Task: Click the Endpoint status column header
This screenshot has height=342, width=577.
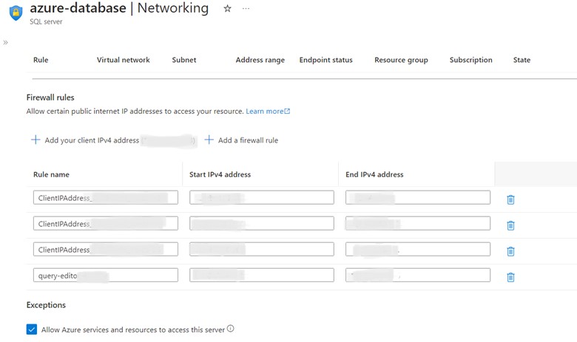Action: click(x=325, y=60)
